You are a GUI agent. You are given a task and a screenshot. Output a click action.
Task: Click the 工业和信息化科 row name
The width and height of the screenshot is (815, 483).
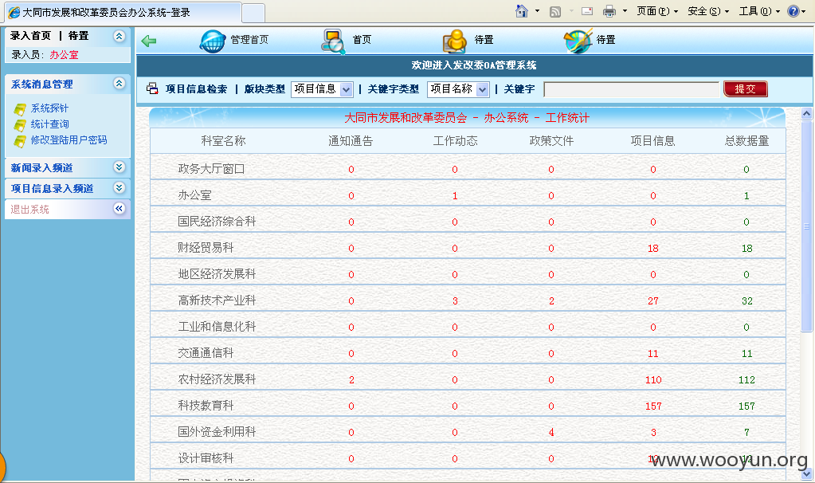click(217, 327)
